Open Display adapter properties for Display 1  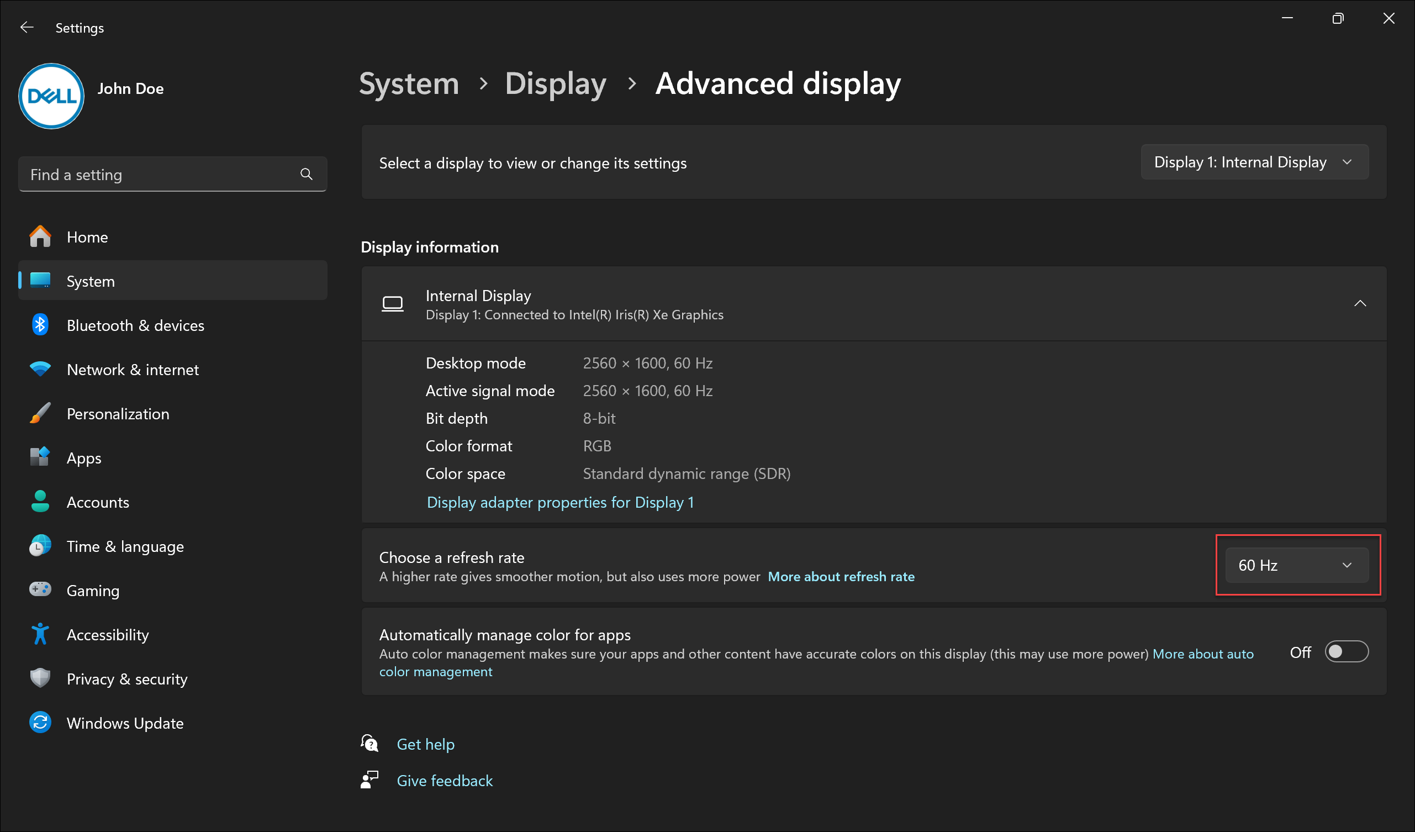(558, 502)
